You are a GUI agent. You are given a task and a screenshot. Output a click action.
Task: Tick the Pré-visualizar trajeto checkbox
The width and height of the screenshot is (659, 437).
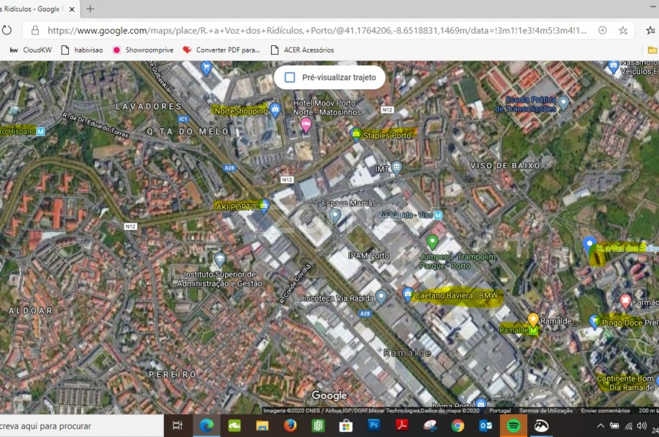click(x=290, y=77)
